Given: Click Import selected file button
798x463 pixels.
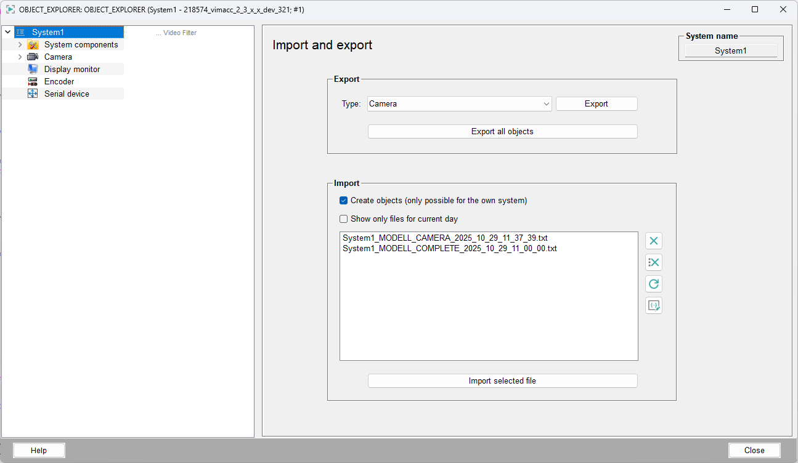Looking at the screenshot, I should tap(502, 381).
